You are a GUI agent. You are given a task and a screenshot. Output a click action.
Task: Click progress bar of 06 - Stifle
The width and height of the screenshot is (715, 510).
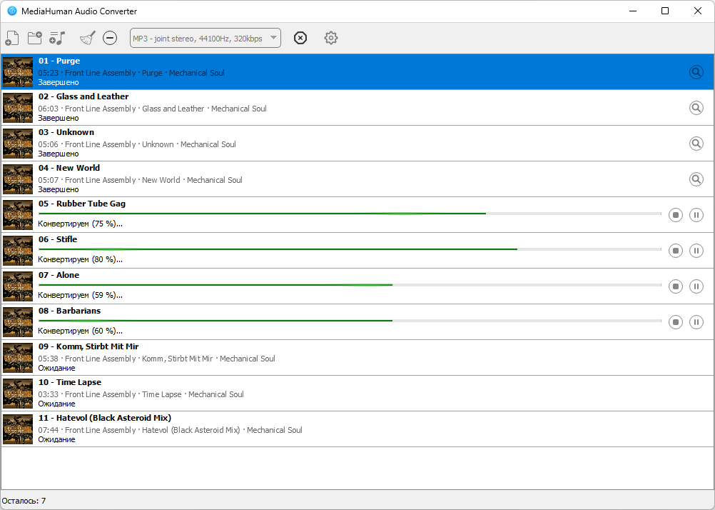tap(350, 249)
